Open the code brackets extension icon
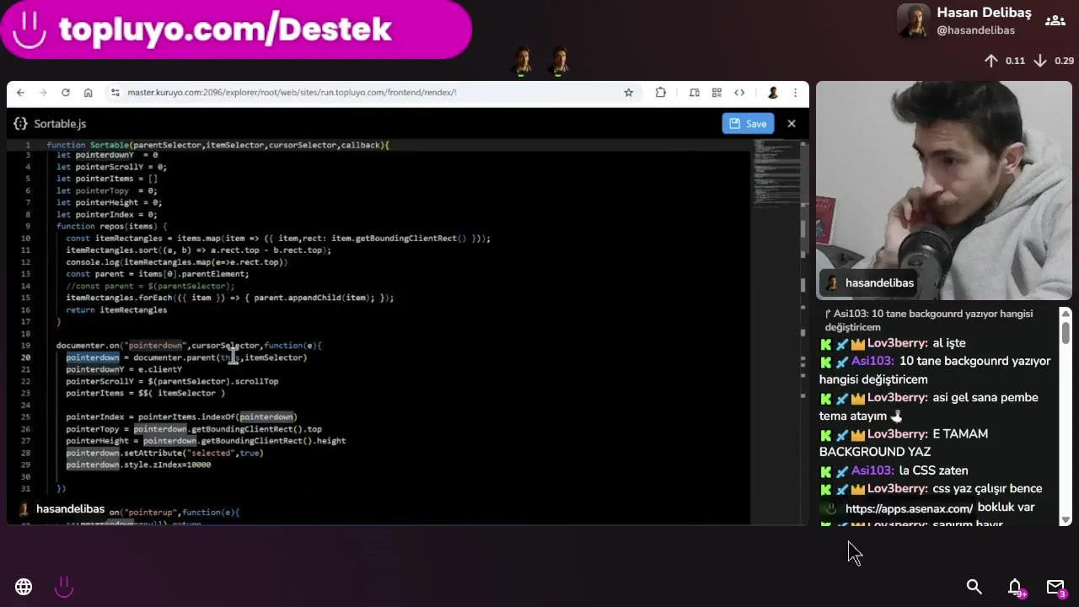The image size is (1079, 607). 739,93
